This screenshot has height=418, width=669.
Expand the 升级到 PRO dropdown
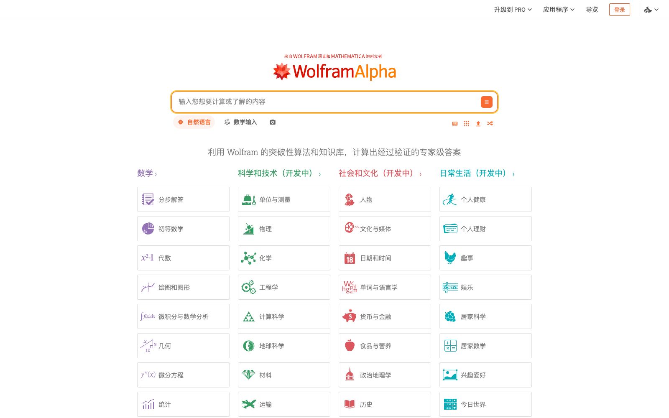(513, 10)
